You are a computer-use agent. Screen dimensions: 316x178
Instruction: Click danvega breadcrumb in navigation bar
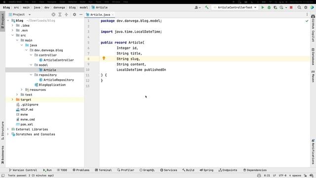(59, 7)
